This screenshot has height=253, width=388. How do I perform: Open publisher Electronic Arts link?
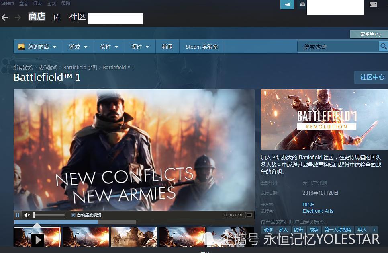(x=318, y=211)
